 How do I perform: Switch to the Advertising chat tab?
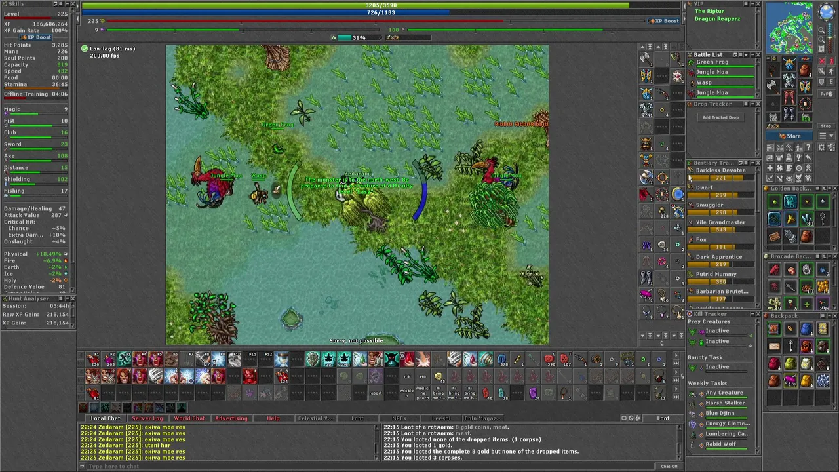click(231, 418)
